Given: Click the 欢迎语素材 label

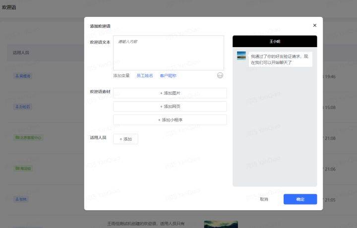Looking at the screenshot, I should click(100, 92).
